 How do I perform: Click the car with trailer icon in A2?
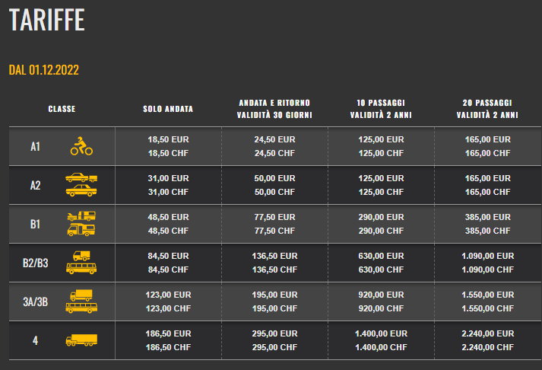coord(81,177)
